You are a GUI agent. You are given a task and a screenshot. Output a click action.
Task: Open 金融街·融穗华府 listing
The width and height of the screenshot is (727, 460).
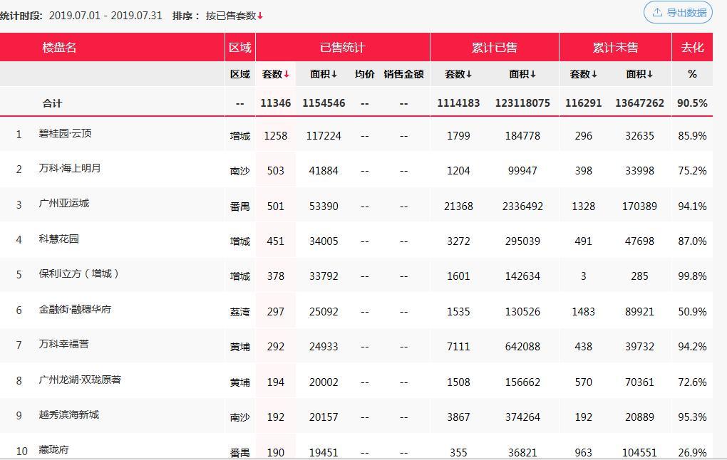point(75,310)
